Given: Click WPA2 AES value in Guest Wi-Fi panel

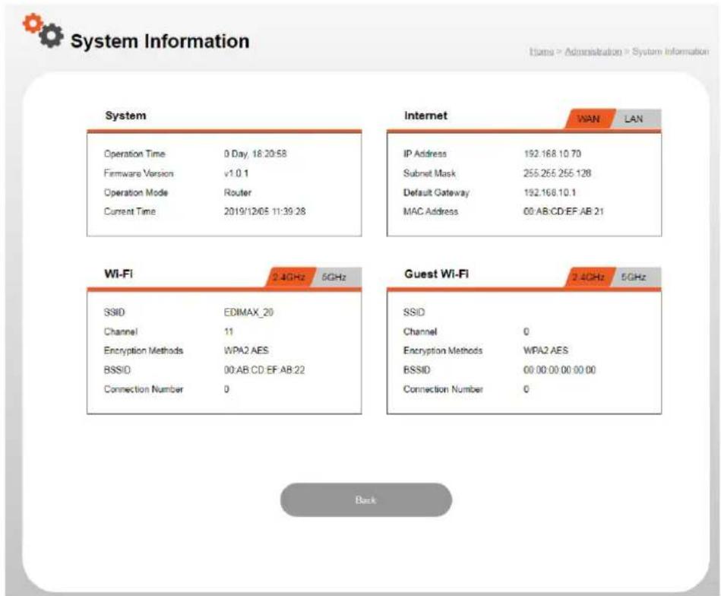Looking at the screenshot, I should (x=546, y=350).
